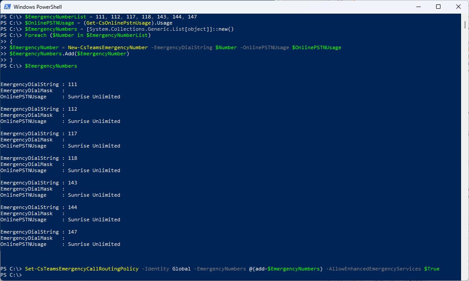This screenshot has height=281, width=469.
Task: Click "Sunrise Unlimited" below dial string 147
Action: pos(94,244)
